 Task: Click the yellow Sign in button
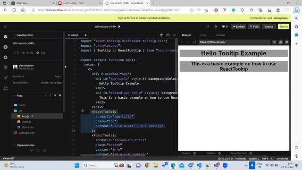tap(284, 26)
